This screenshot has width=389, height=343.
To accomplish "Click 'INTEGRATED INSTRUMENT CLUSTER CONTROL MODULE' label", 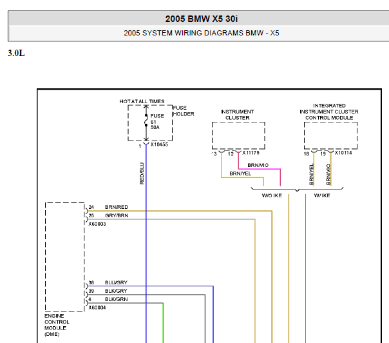I will tap(329, 112).
